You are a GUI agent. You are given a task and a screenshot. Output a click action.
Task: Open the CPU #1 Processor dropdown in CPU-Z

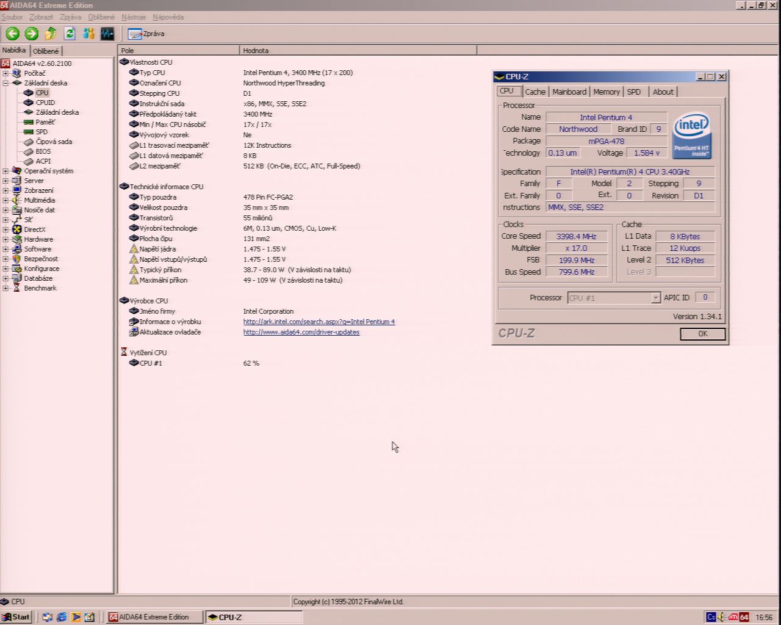pos(655,298)
